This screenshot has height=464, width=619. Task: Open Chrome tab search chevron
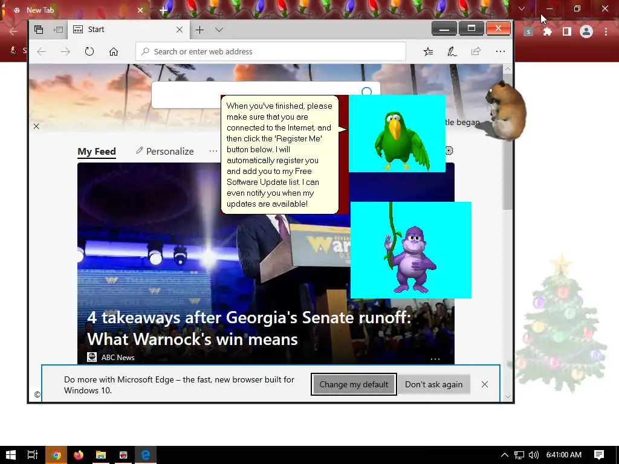point(522,8)
